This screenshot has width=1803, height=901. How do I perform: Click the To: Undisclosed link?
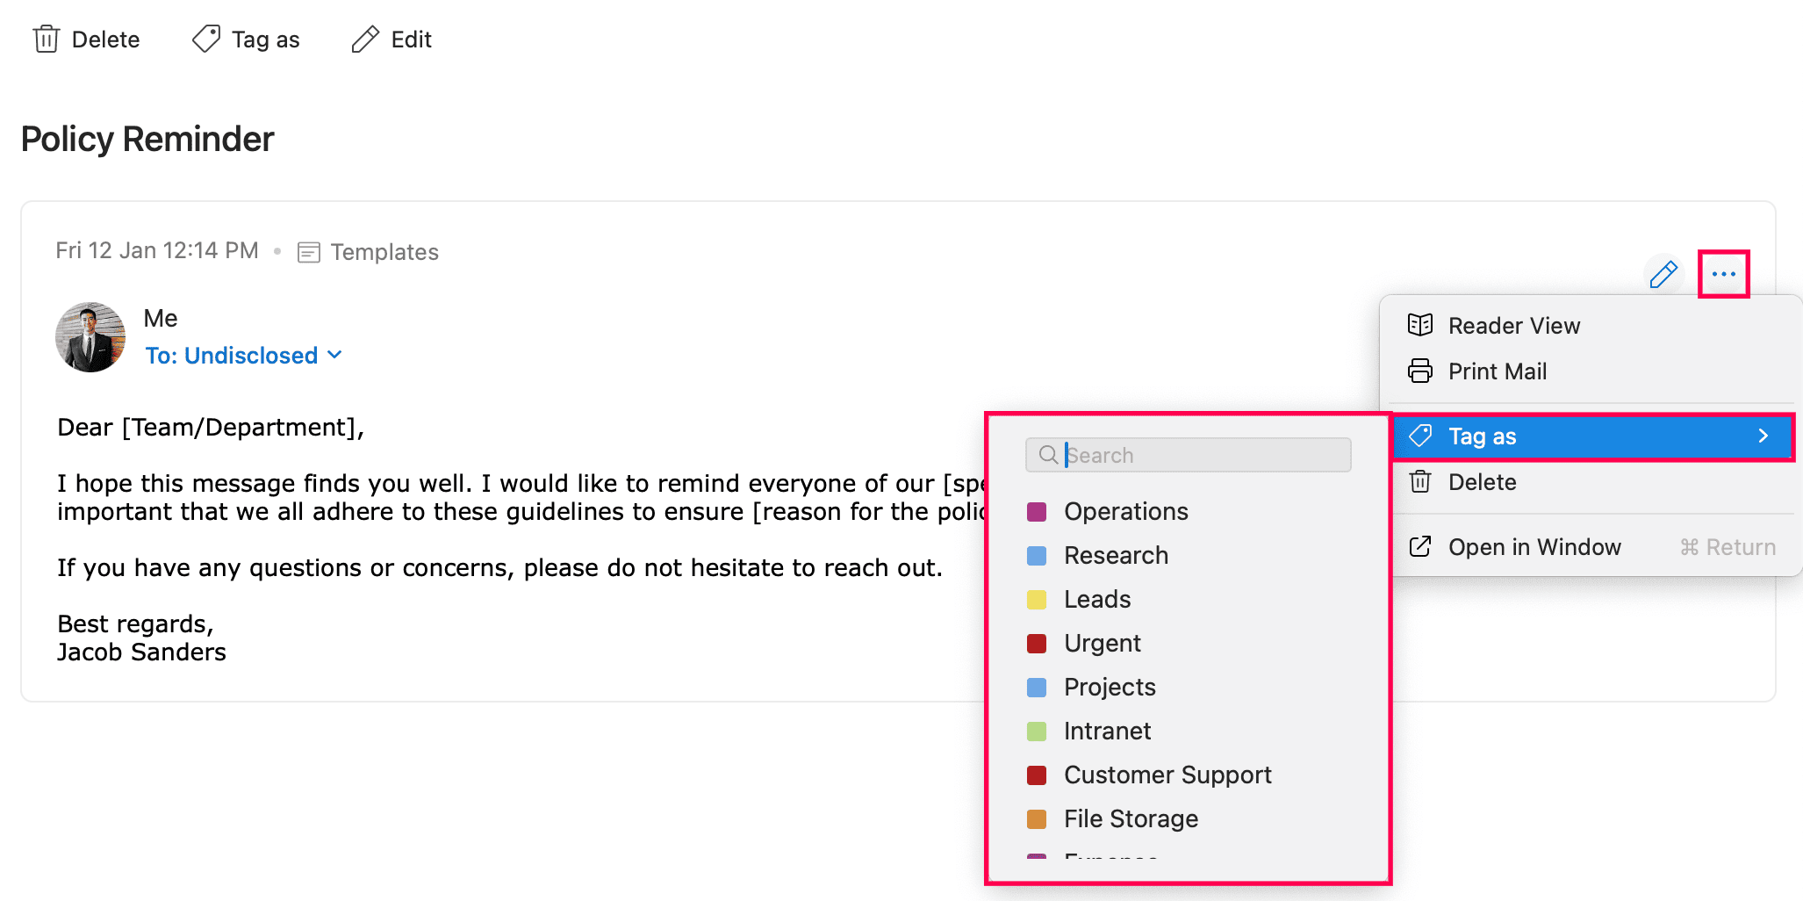(232, 356)
